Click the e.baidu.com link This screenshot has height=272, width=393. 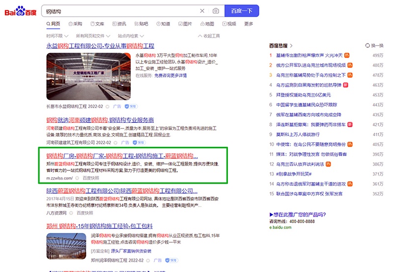click(280, 227)
